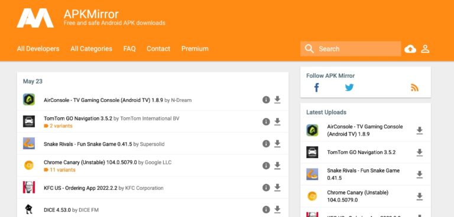Open the user account icon
The image size is (454, 217).
(x=425, y=49)
